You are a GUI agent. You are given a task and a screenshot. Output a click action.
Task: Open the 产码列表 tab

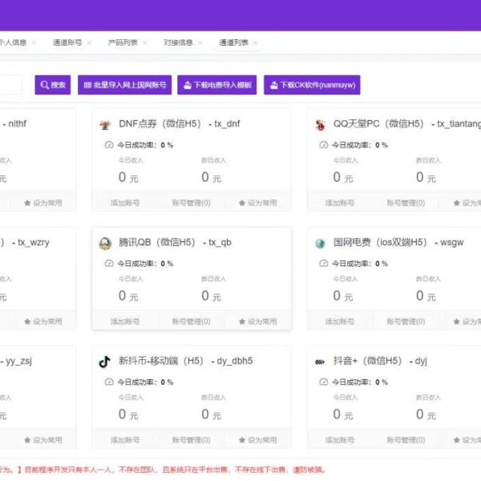tap(123, 42)
